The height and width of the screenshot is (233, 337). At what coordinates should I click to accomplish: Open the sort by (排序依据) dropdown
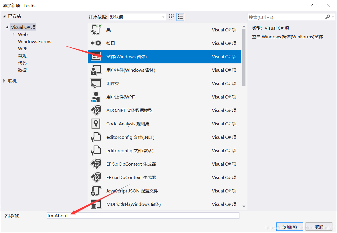pos(137,17)
